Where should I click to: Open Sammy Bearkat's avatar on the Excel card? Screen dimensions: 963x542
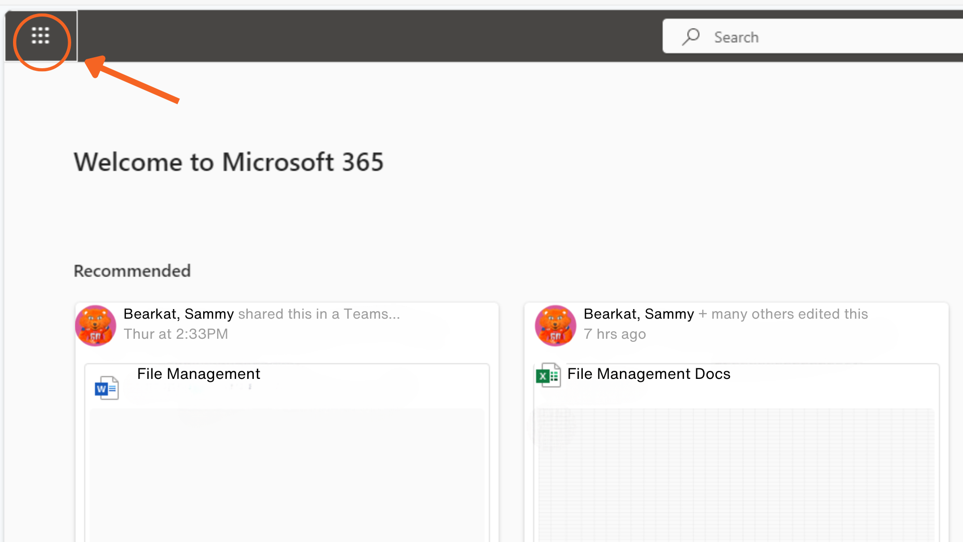coord(555,325)
